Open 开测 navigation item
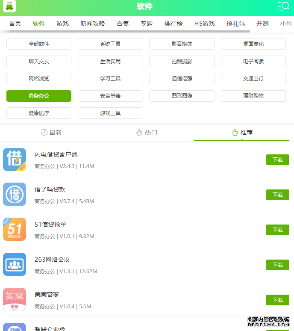 click(262, 24)
